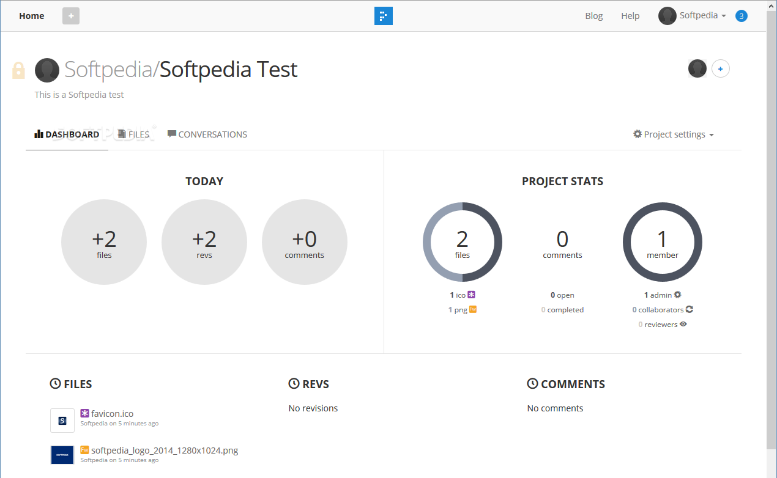Click the admin gear icon

(677, 295)
